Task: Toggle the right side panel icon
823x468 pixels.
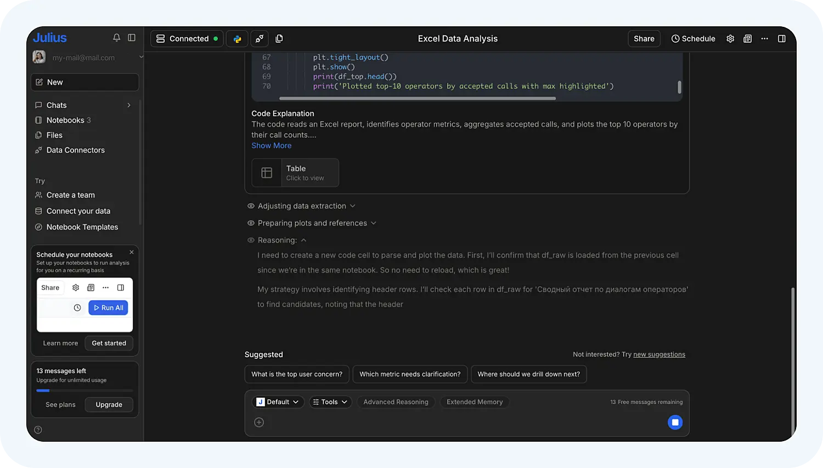Action: coord(782,39)
